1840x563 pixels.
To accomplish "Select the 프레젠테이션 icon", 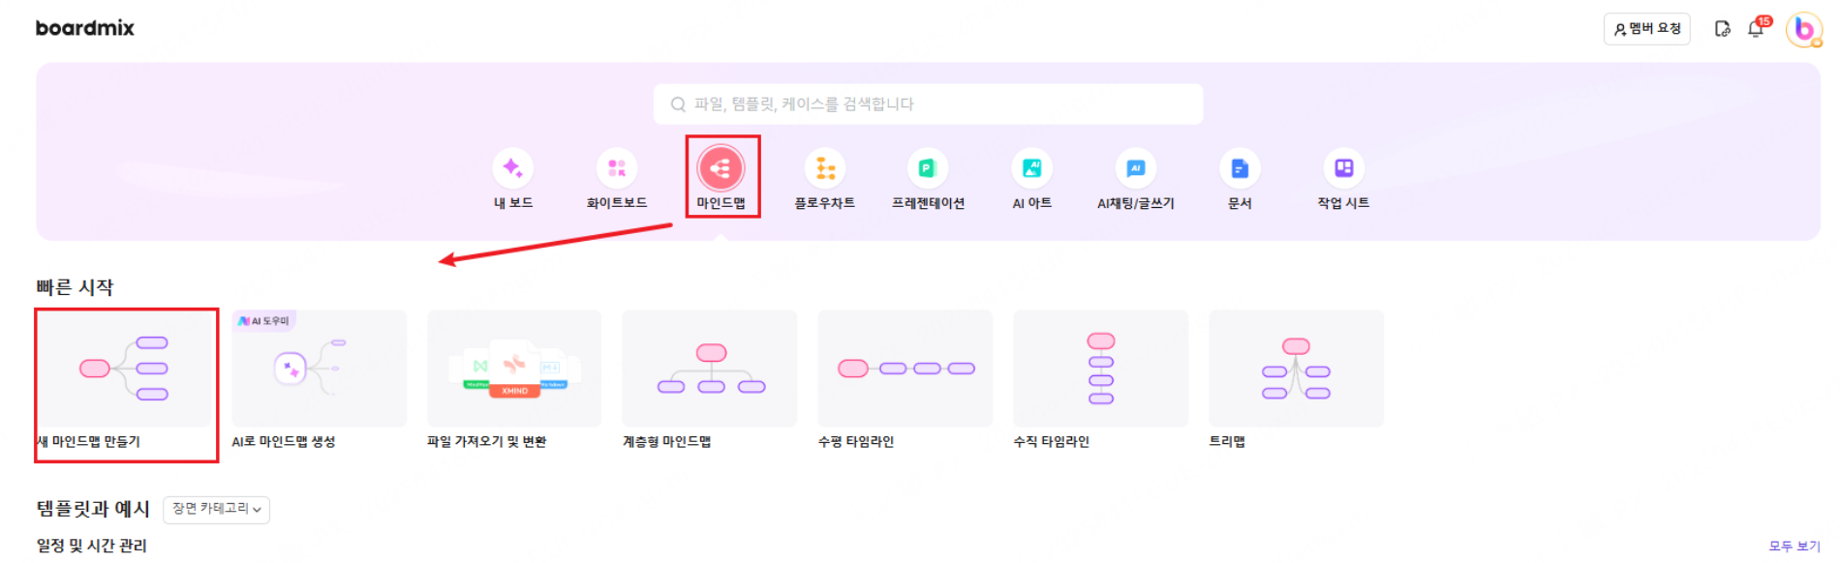I will click(x=928, y=168).
